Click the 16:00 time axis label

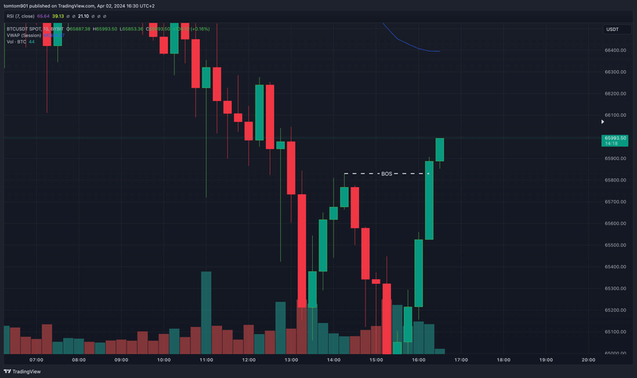point(419,360)
